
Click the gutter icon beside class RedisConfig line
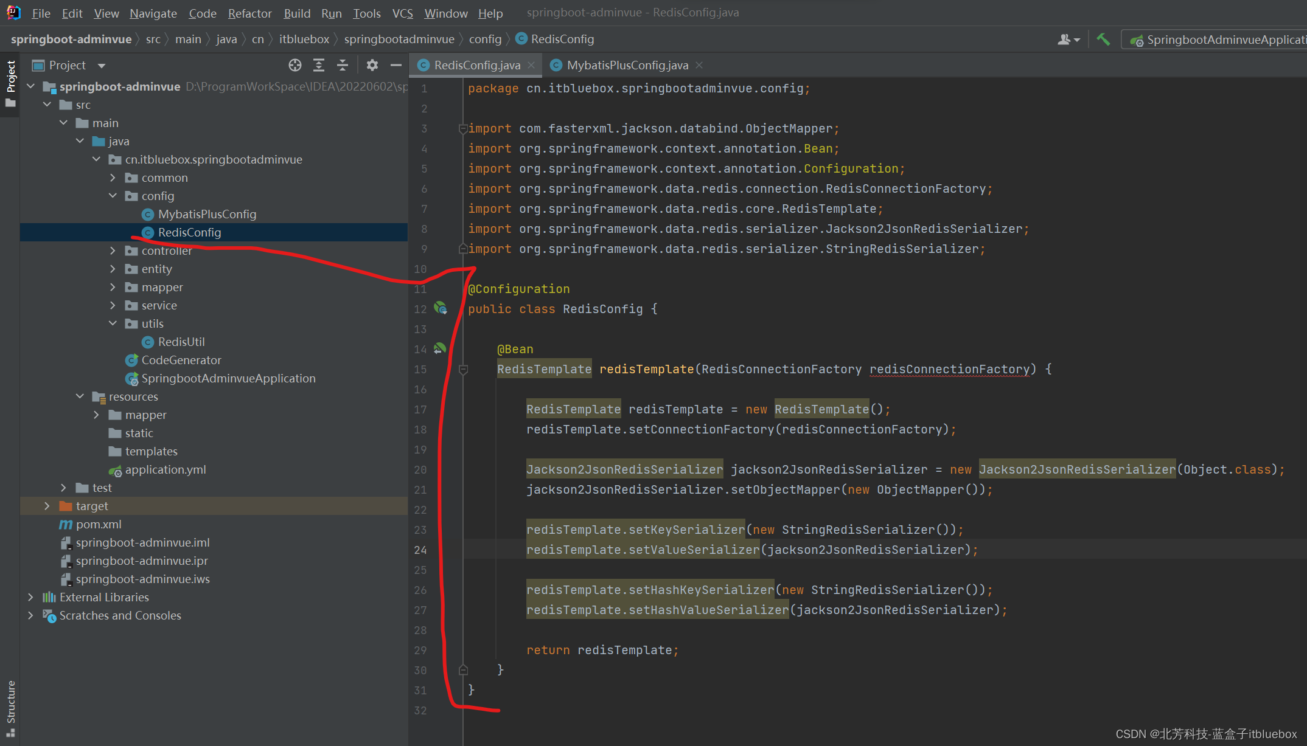pos(440,309)
